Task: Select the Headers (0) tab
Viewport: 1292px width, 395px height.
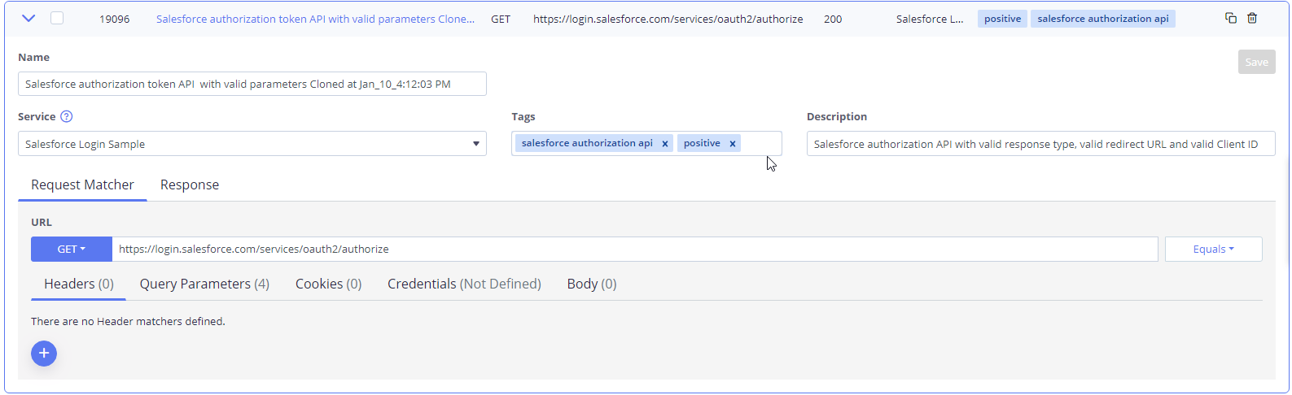Action: [79, 284]
